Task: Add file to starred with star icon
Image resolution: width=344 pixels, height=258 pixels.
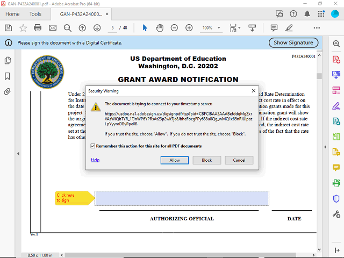Action: (23, 28)
